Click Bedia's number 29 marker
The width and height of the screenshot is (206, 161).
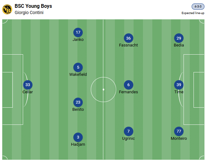(x=179, y=38)
